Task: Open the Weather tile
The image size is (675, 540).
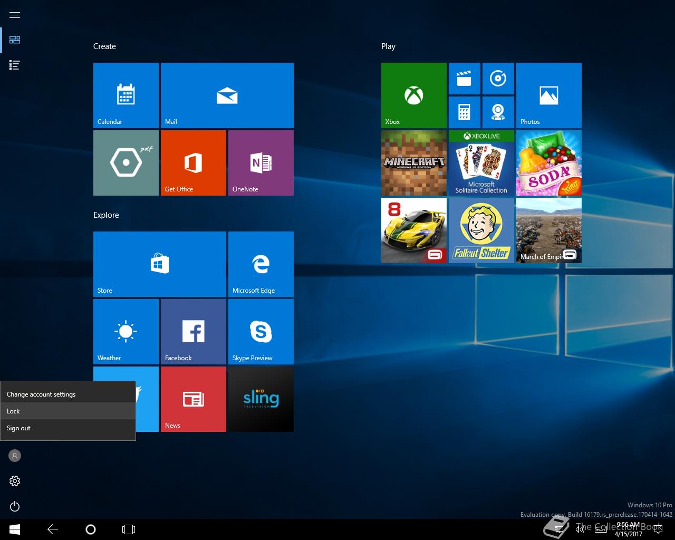Action: point(126,332)
